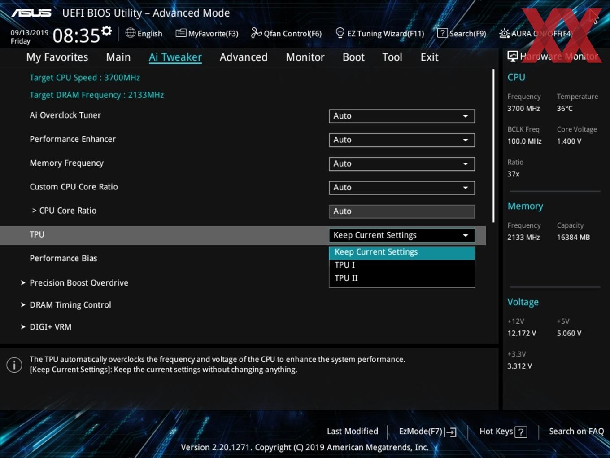The height and width of the screenshot is (458, 610).
Task: Click the CPU Core Ratio Auto field
Action: click(x=402, y=211)
